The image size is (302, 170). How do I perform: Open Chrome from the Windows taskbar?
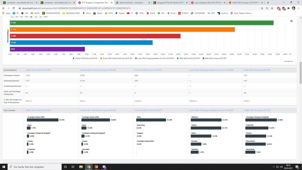[89, 167]
